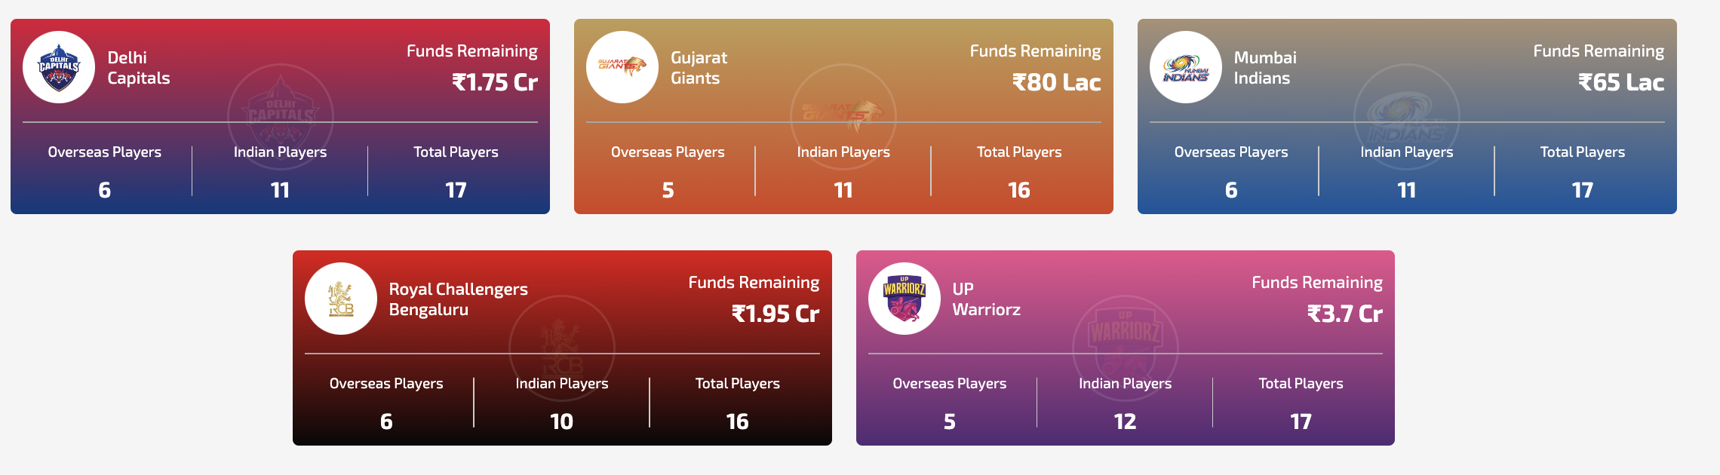Open the Delhi Capitals team name
The height and width of the screenshot is (475, 1720).
coord(139,68)
